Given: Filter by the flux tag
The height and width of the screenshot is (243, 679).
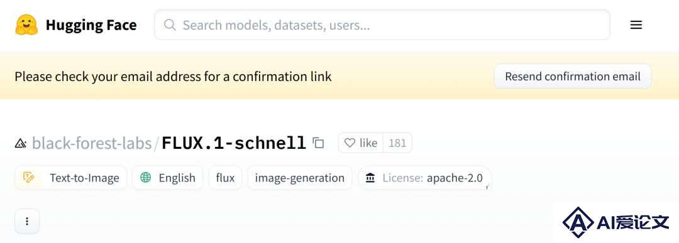Looking at the screenshot, I should pyautogui.click(x=225, y=178).
